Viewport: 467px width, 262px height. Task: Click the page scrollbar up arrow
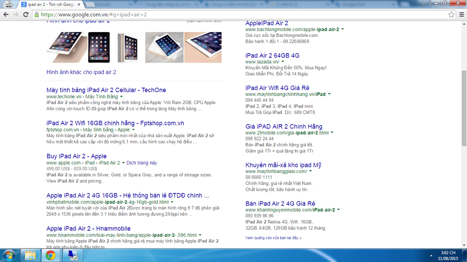point(464,24)
